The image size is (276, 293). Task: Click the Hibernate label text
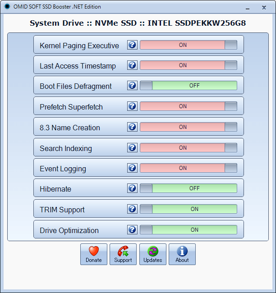55,189
